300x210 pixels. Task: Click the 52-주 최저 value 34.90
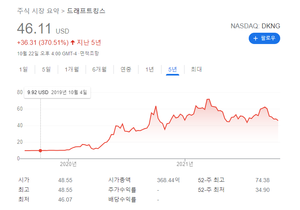click(262, 190)
